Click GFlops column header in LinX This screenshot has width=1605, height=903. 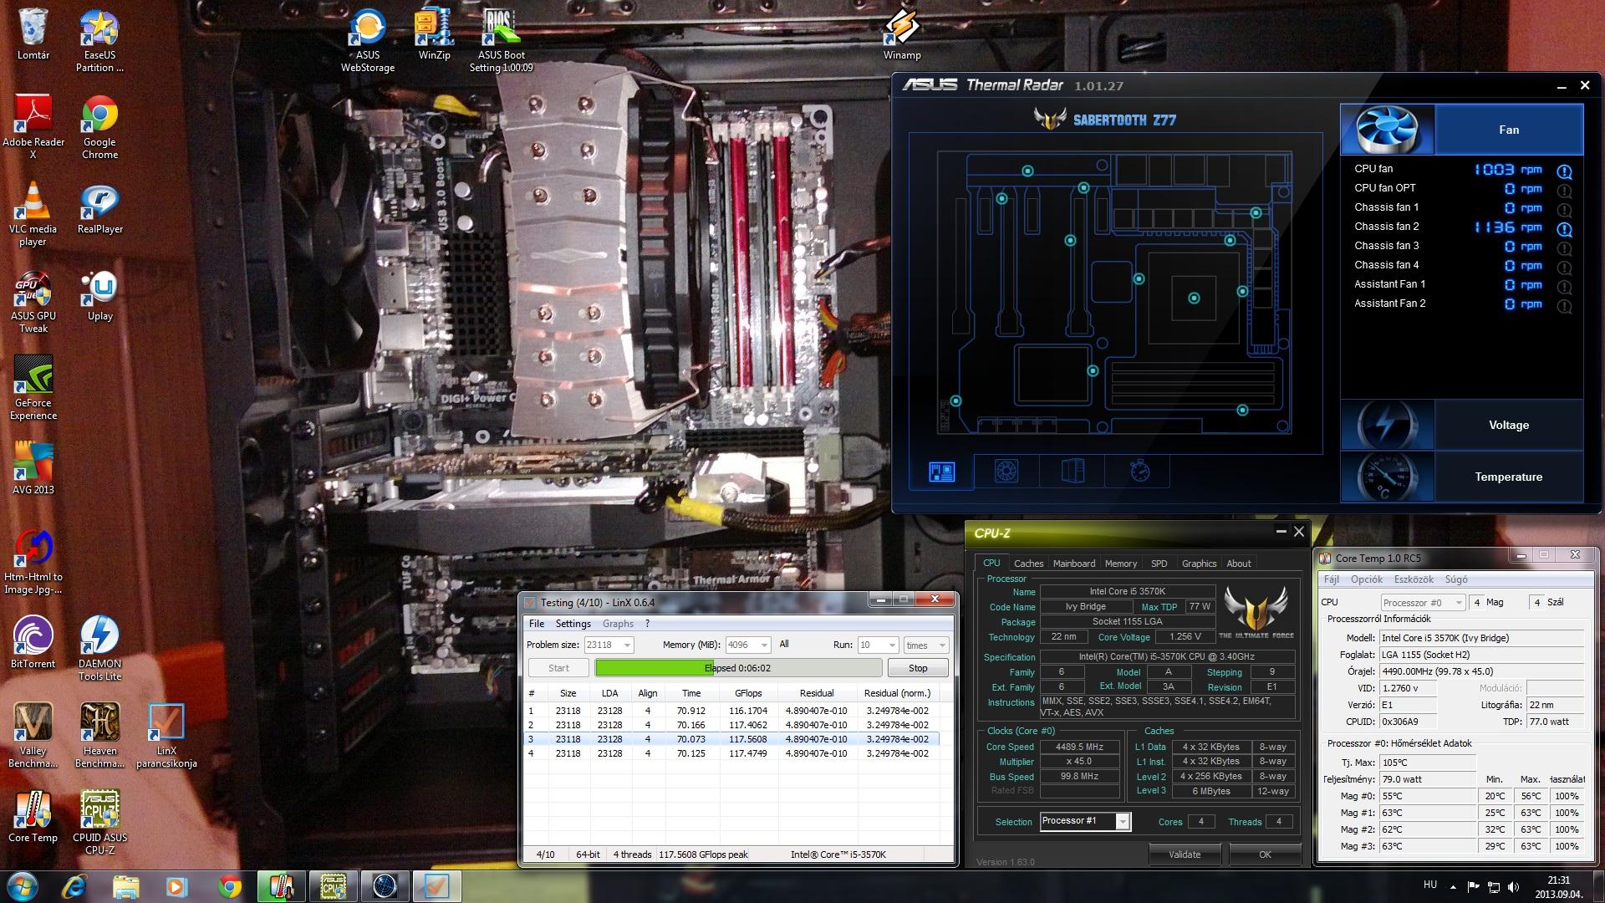pyautogui.click(x=748, y=693)
